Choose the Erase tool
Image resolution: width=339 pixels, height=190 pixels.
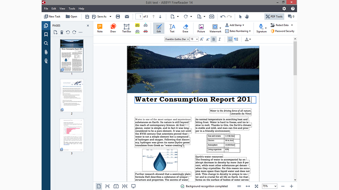185,28
